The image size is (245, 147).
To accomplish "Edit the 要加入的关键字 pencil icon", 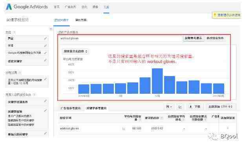I will pos(45,133).
